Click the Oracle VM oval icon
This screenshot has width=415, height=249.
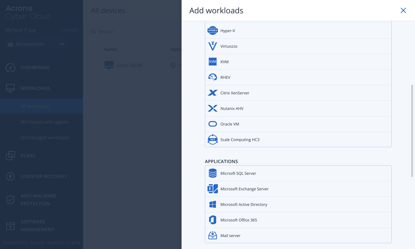pos(212,124)
